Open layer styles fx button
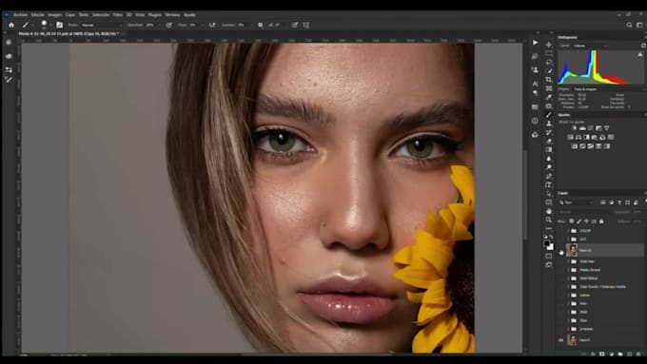Screen dimensions: 647x364 point(593,354)
